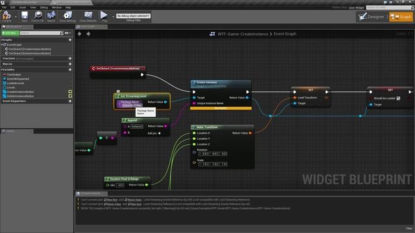This screenshot has height=233, width=415.
Task: Click the Play button in toolbar
Action: [104, 16]
